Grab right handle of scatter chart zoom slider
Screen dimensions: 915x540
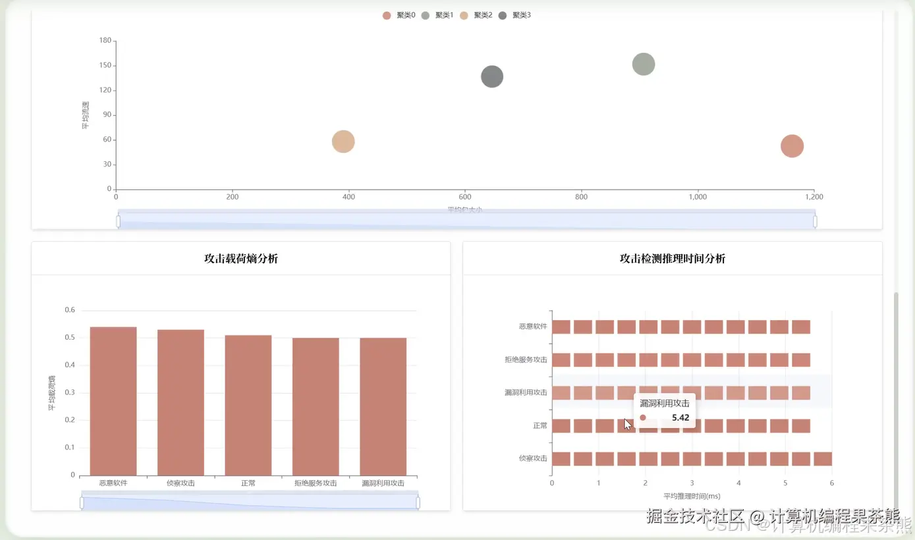(x=815, y=221)
